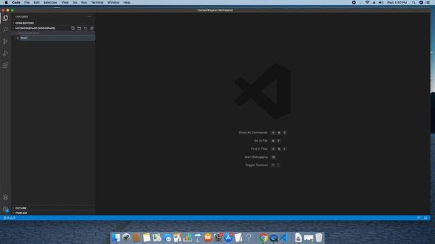Screen dimensions: 435x244
Task: Open the Window menu
Action: tap(114, 3)
